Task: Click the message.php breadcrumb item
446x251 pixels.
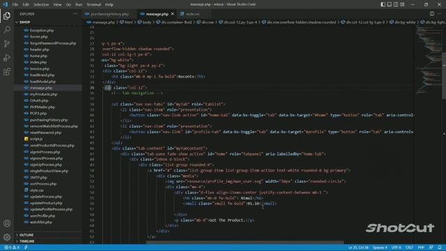Action: [x=101, y=22]
